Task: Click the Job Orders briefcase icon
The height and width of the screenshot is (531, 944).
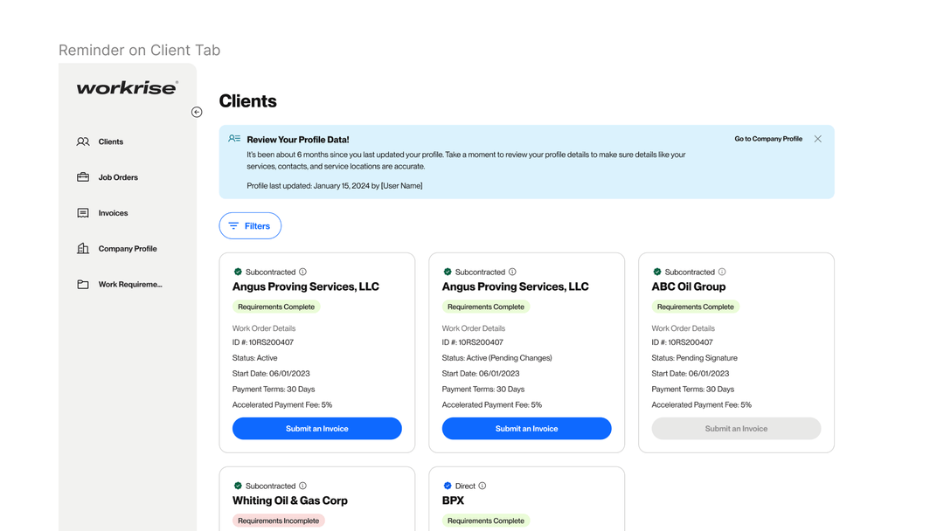Action: (83, 177)
